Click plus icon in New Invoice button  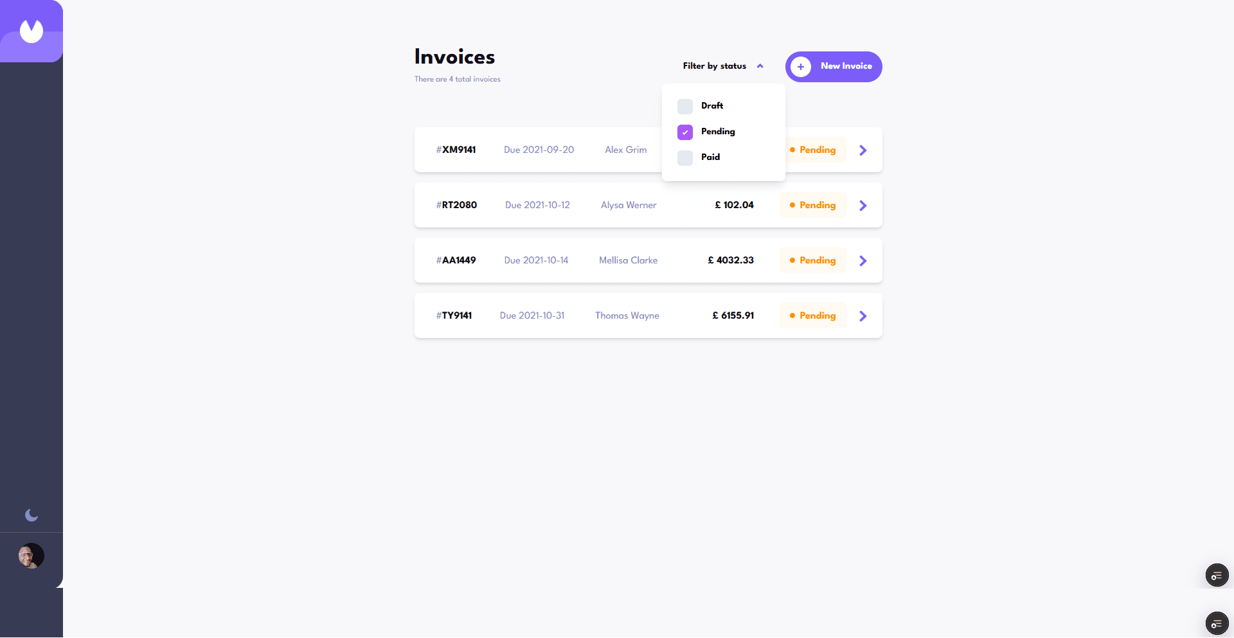point(800,67)
